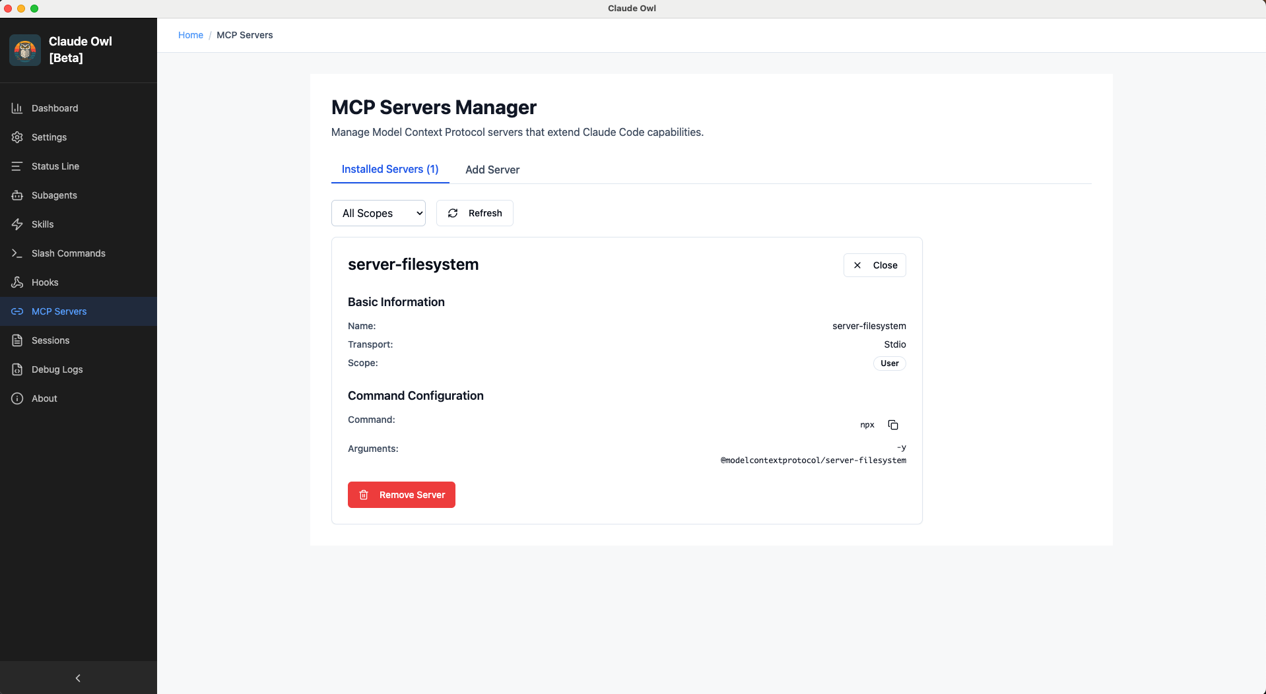Click the Remove Server button

[x=401, y=495]
